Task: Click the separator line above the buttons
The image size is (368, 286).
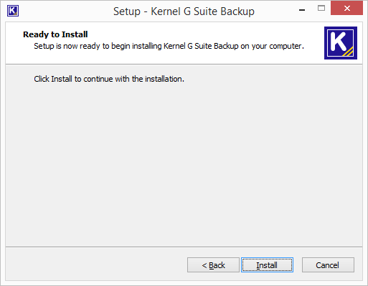Action: 184,247
